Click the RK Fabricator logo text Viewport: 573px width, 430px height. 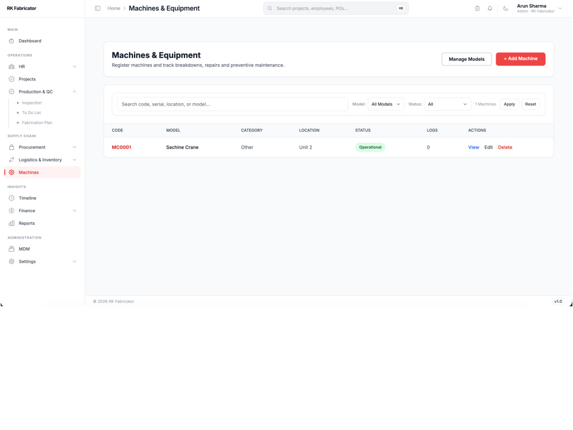(22, 9)
